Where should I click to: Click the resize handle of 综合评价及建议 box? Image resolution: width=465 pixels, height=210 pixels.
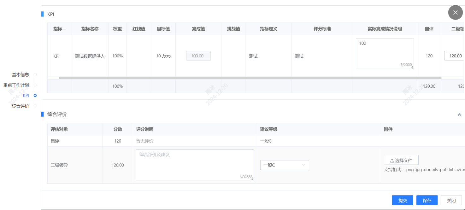pos(252,178)
